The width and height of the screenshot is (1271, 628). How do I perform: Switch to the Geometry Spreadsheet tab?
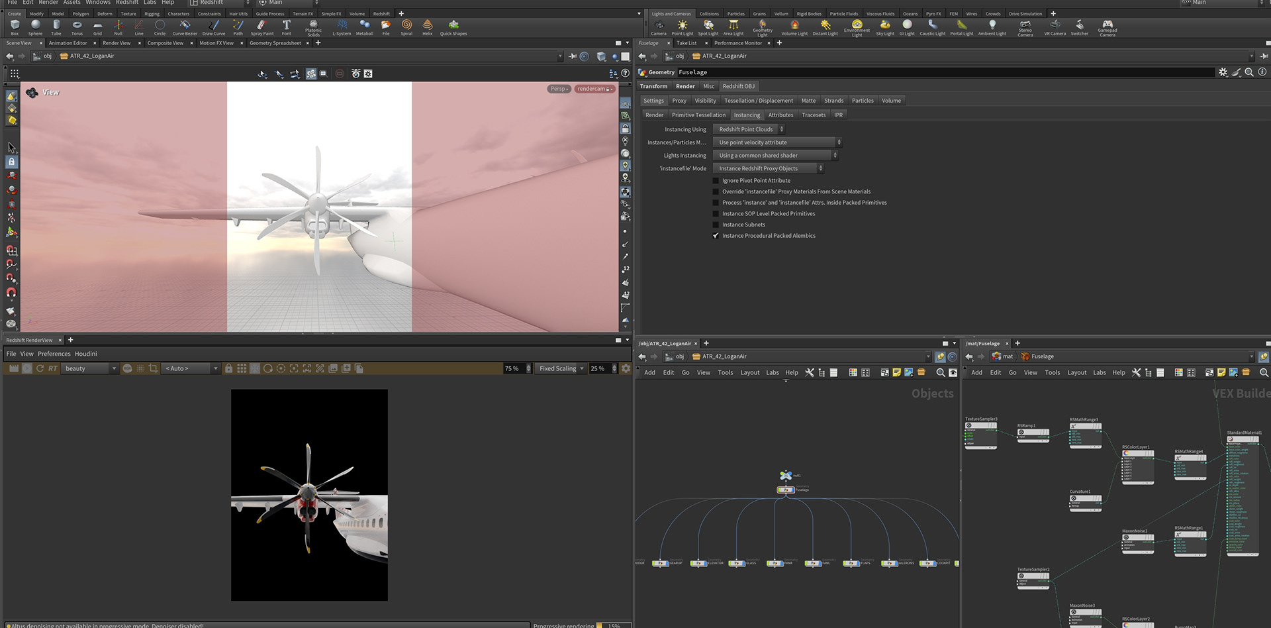tap(275, 43)
